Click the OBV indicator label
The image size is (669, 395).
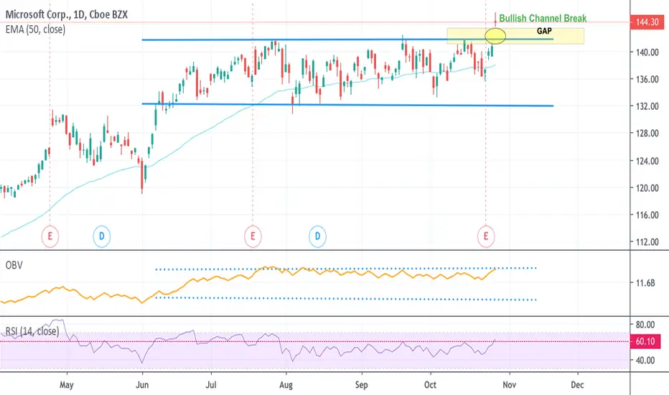click(x=14, y=265)
